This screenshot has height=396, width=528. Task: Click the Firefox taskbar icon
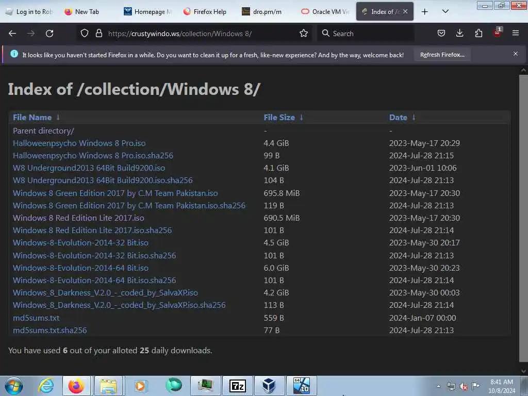pyautogui.click(x=76, y=386)
